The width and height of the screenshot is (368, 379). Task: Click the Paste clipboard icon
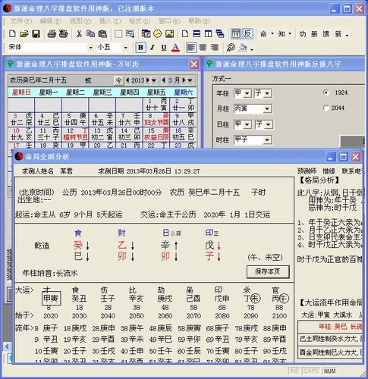(102, 33)
